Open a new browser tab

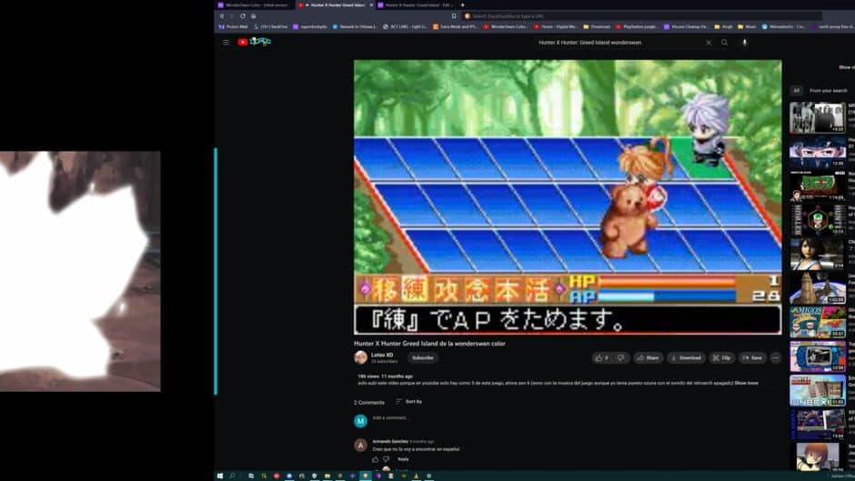pyautogui.click(x=463, y=5)
